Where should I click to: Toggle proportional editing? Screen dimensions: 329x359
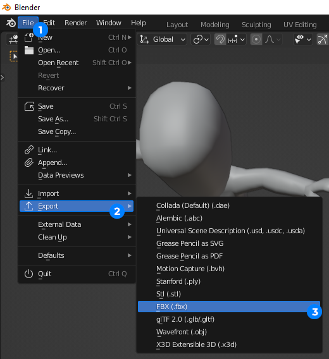256,39
